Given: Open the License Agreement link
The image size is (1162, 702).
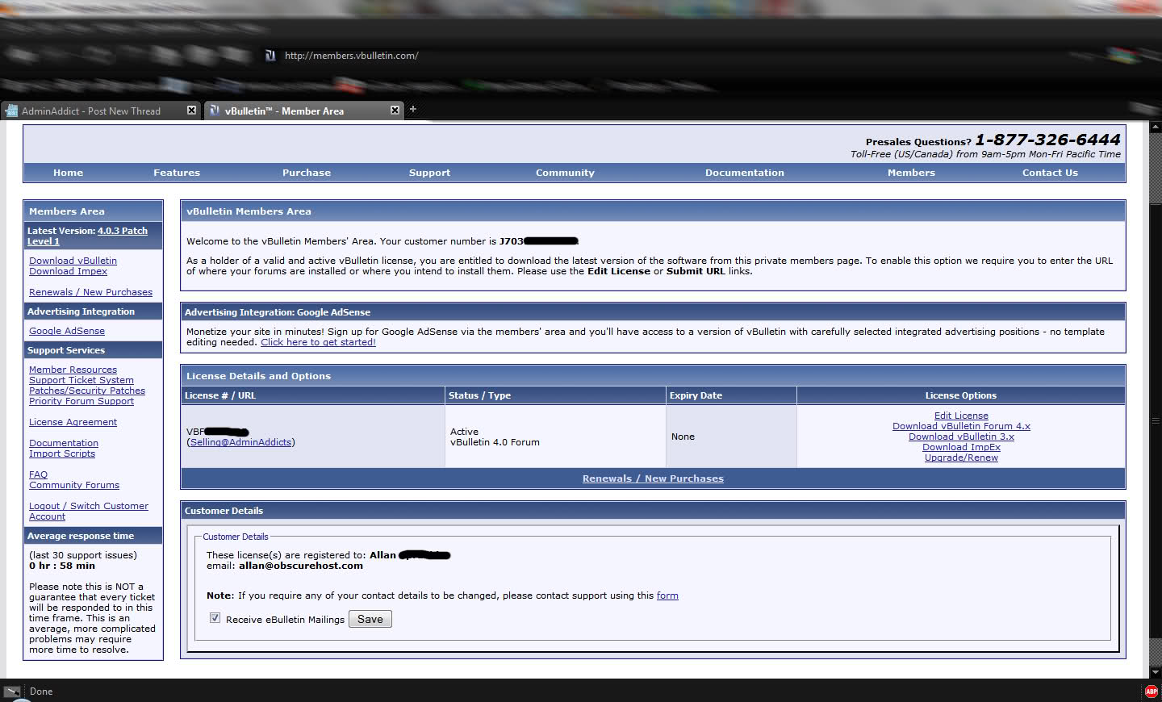Looking at the screenshot, I should point(73,422).
